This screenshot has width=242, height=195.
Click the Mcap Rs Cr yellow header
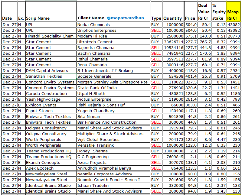(x=233, y=11)
